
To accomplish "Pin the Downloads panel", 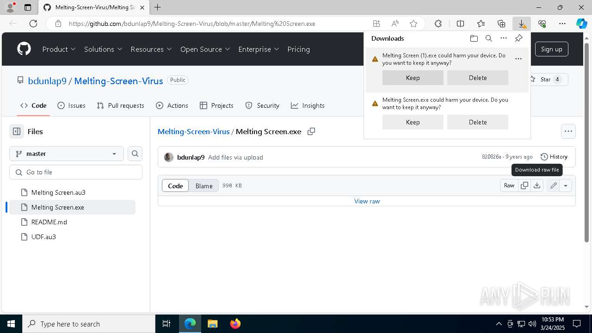I will (518, 38).
